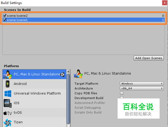168x127 pixels.
Task: Select the Android platform
Action: [x=35, y=84]
